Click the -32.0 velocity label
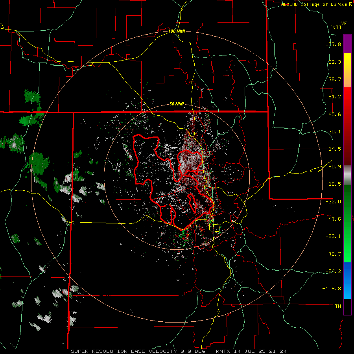The width and height of the screenshot is (354, 354). pyautogui.click(x=333, y=202)
